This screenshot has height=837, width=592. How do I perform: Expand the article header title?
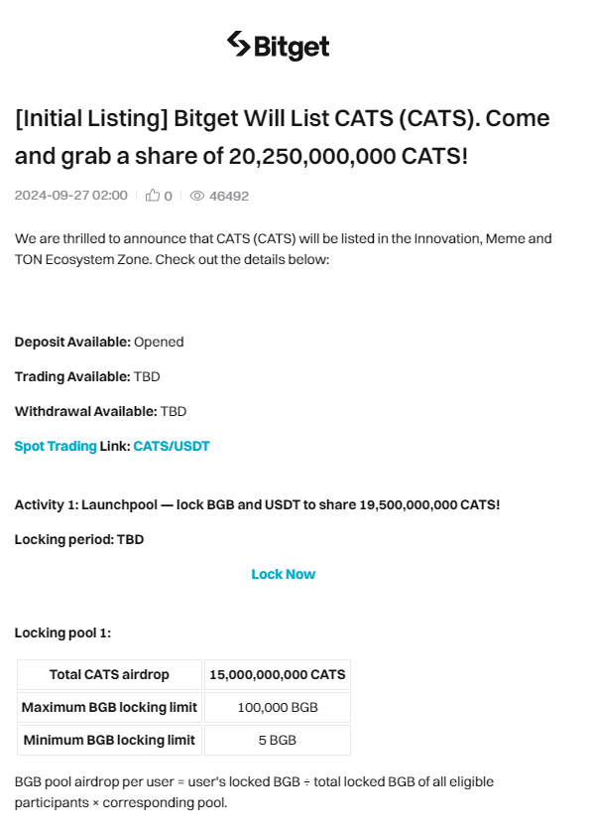point(281,137)
